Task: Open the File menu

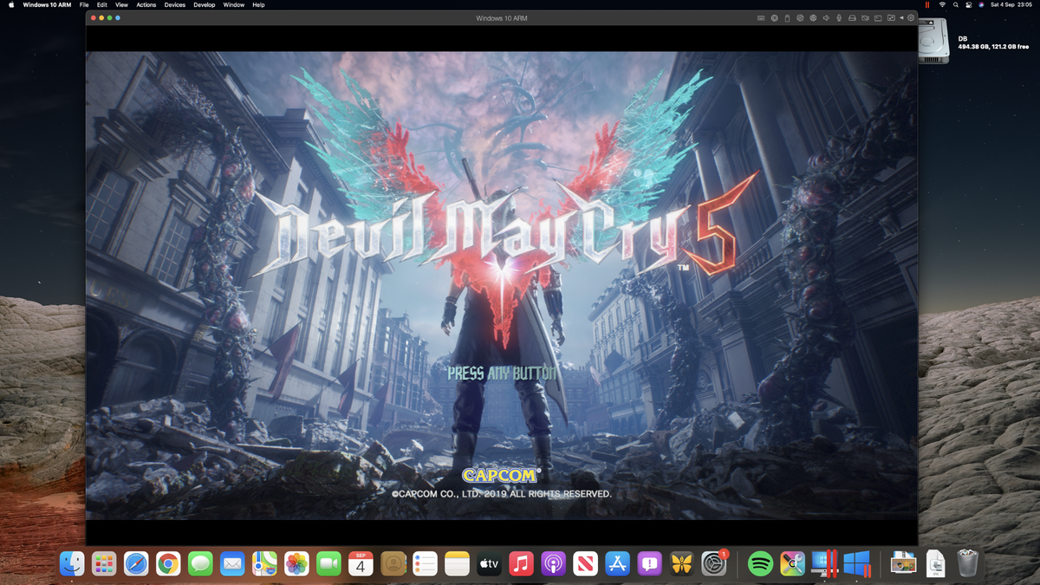Action: (84, 4)
